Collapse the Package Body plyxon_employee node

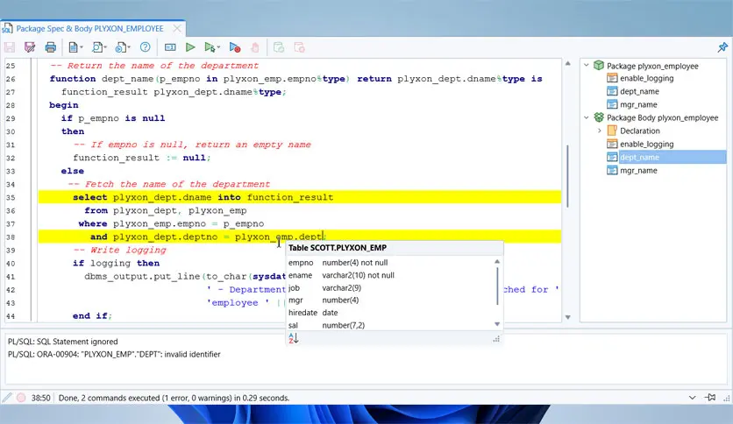587,117
